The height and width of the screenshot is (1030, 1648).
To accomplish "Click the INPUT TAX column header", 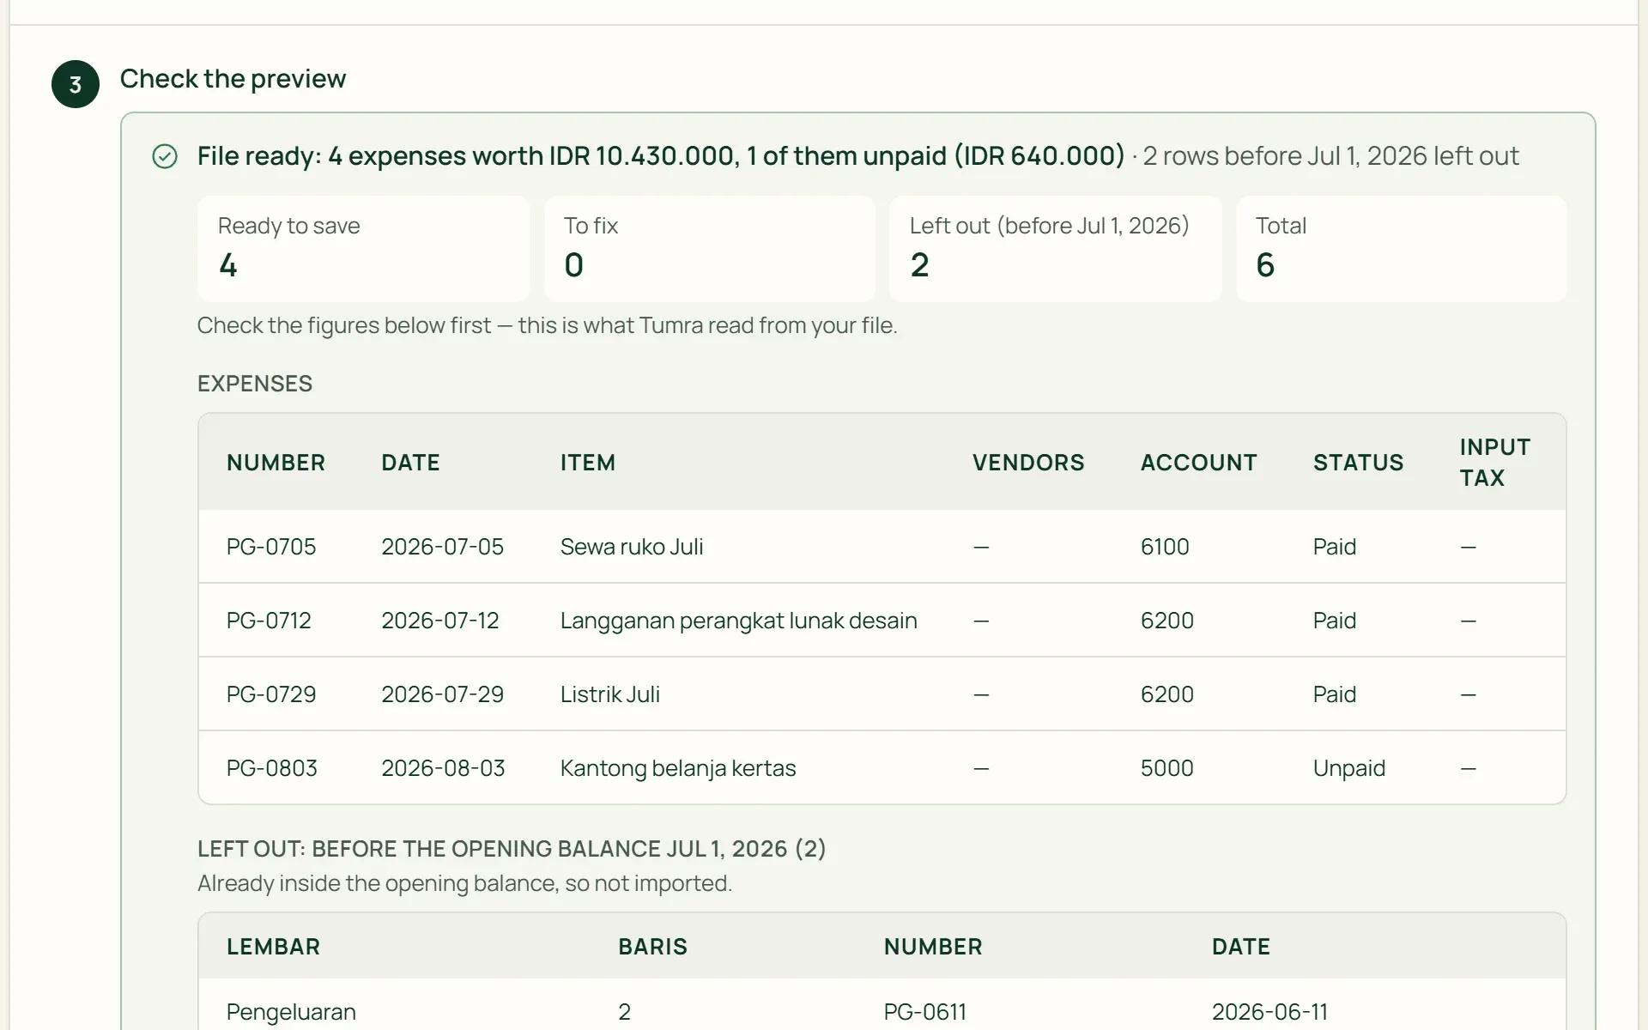I will 1494,463.
